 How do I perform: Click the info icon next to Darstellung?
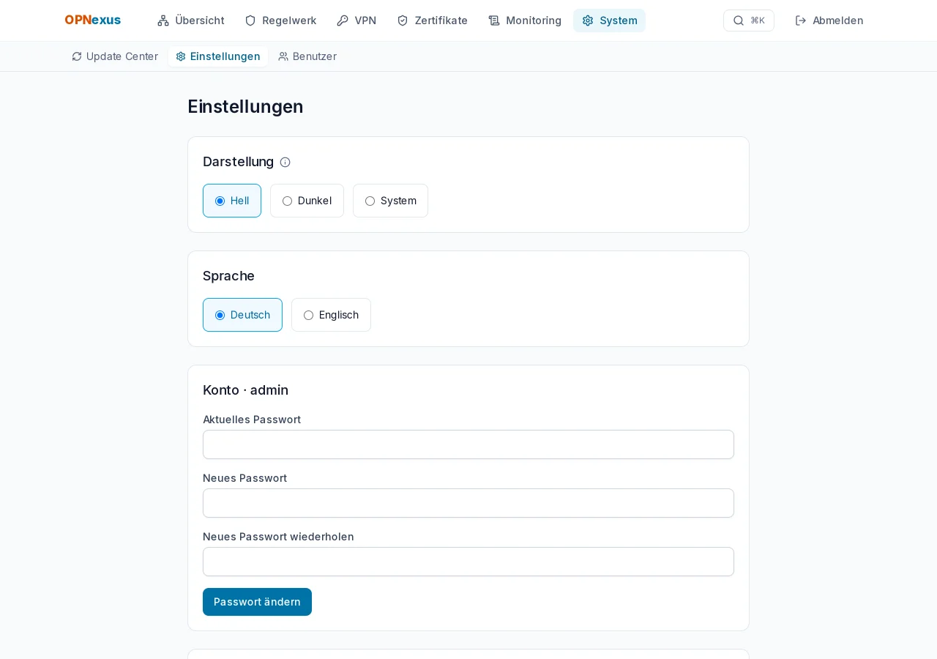click(285, 162)
